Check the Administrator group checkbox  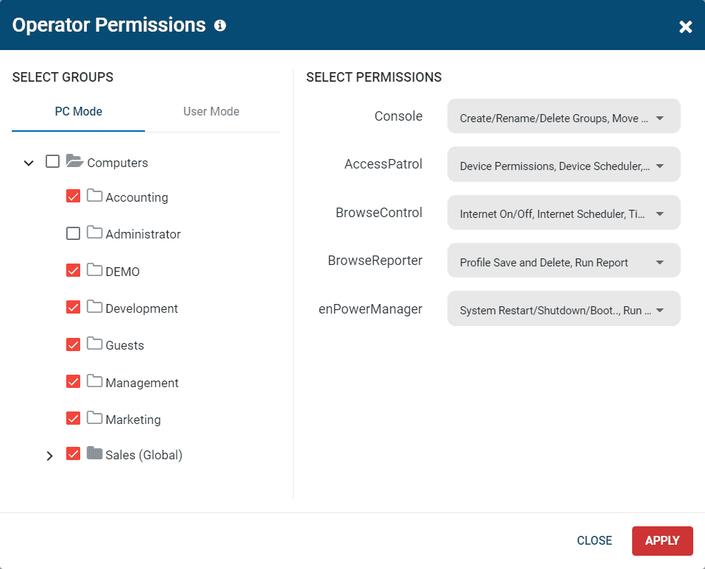(73, 233)
